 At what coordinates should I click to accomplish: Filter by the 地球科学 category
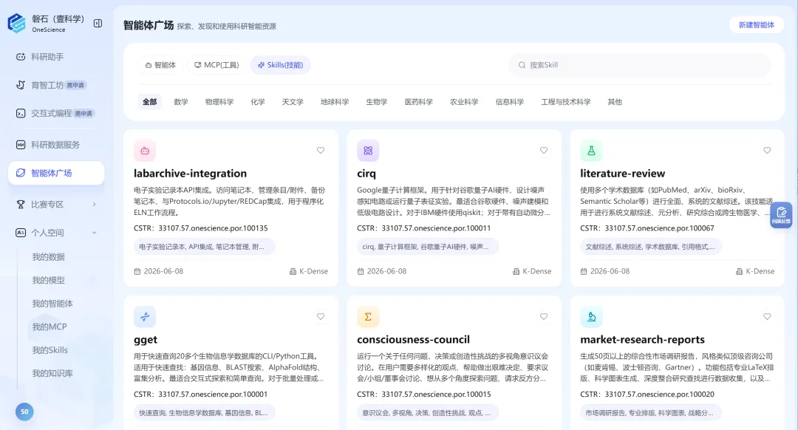[x=335, y=102]
